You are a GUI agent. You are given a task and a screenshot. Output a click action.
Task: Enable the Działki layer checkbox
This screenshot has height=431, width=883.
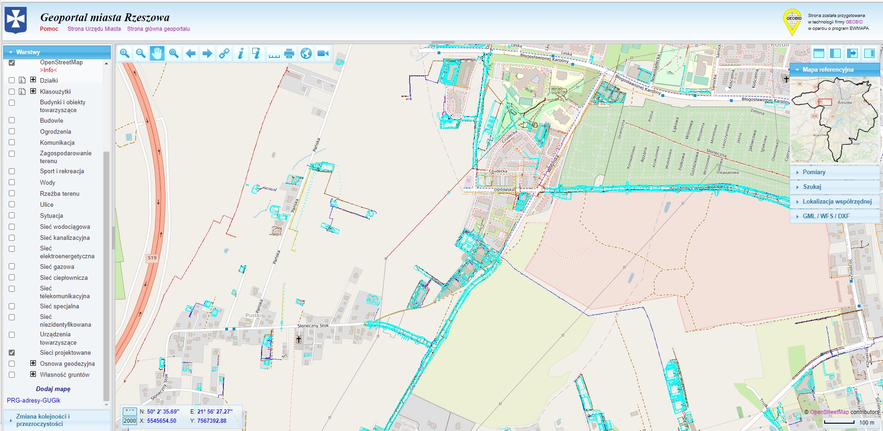point(12,80)
